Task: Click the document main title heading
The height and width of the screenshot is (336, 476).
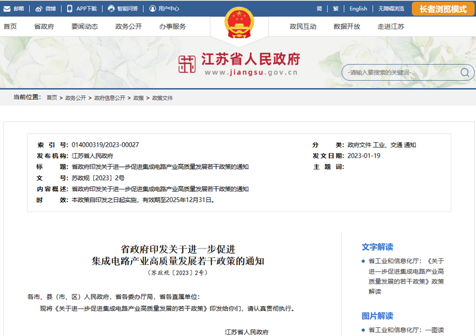Action: coord(178,255)
